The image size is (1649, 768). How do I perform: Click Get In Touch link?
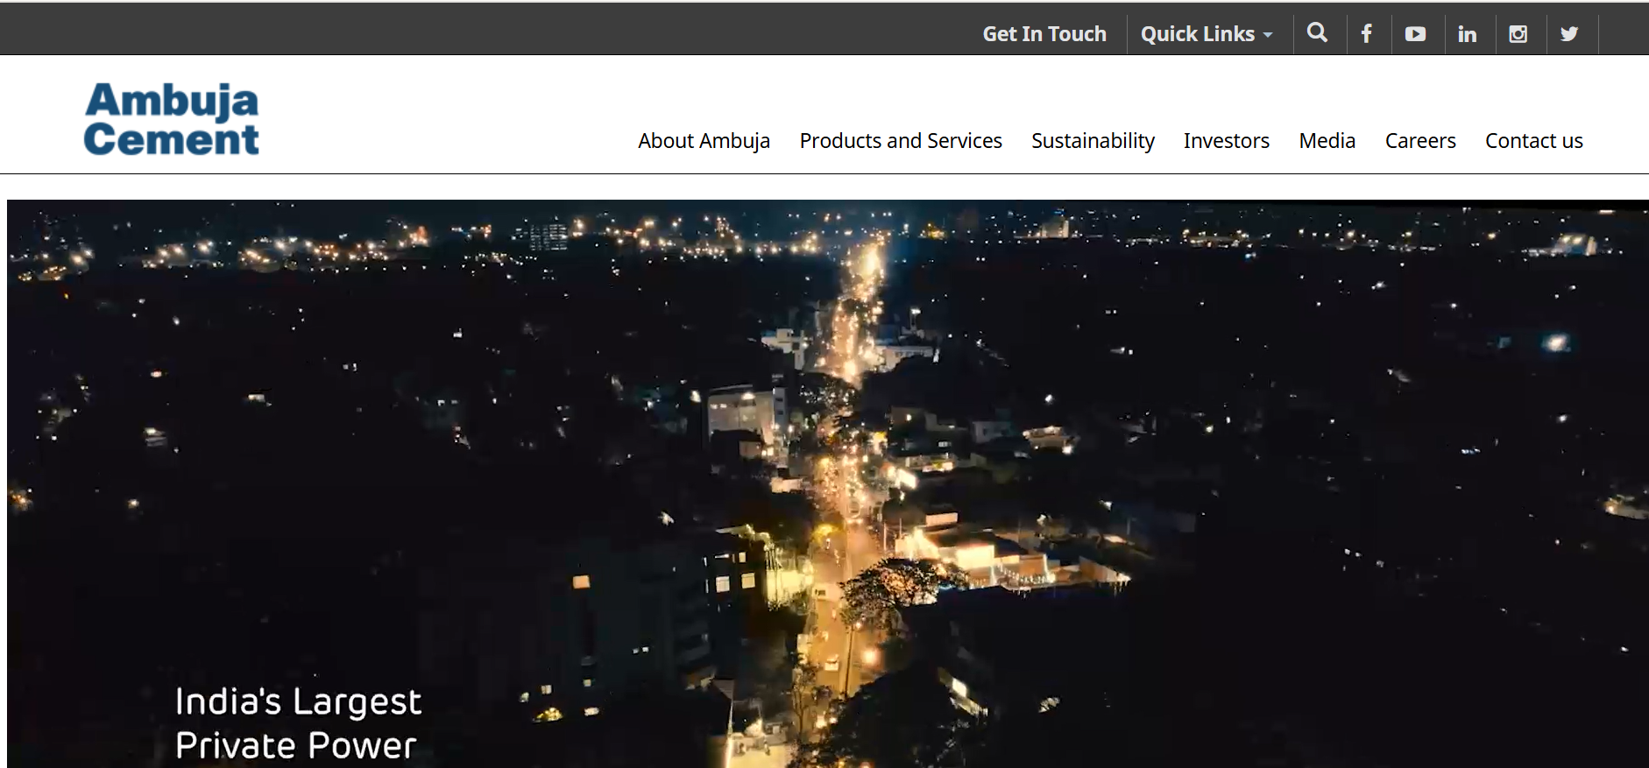pyautogui.click(x=1044, y=34)
